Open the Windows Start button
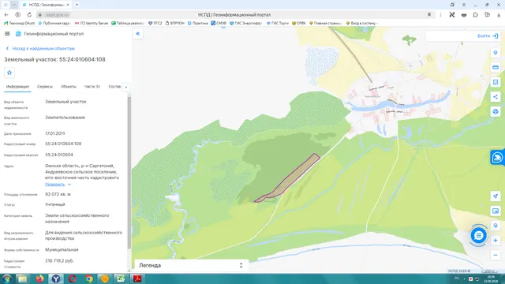This screenshot has width=505, height=284. tap(7, 278)
